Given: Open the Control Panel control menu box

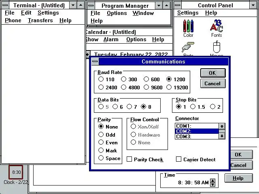Looking at the screenshot, I should [x=178, y=5].
